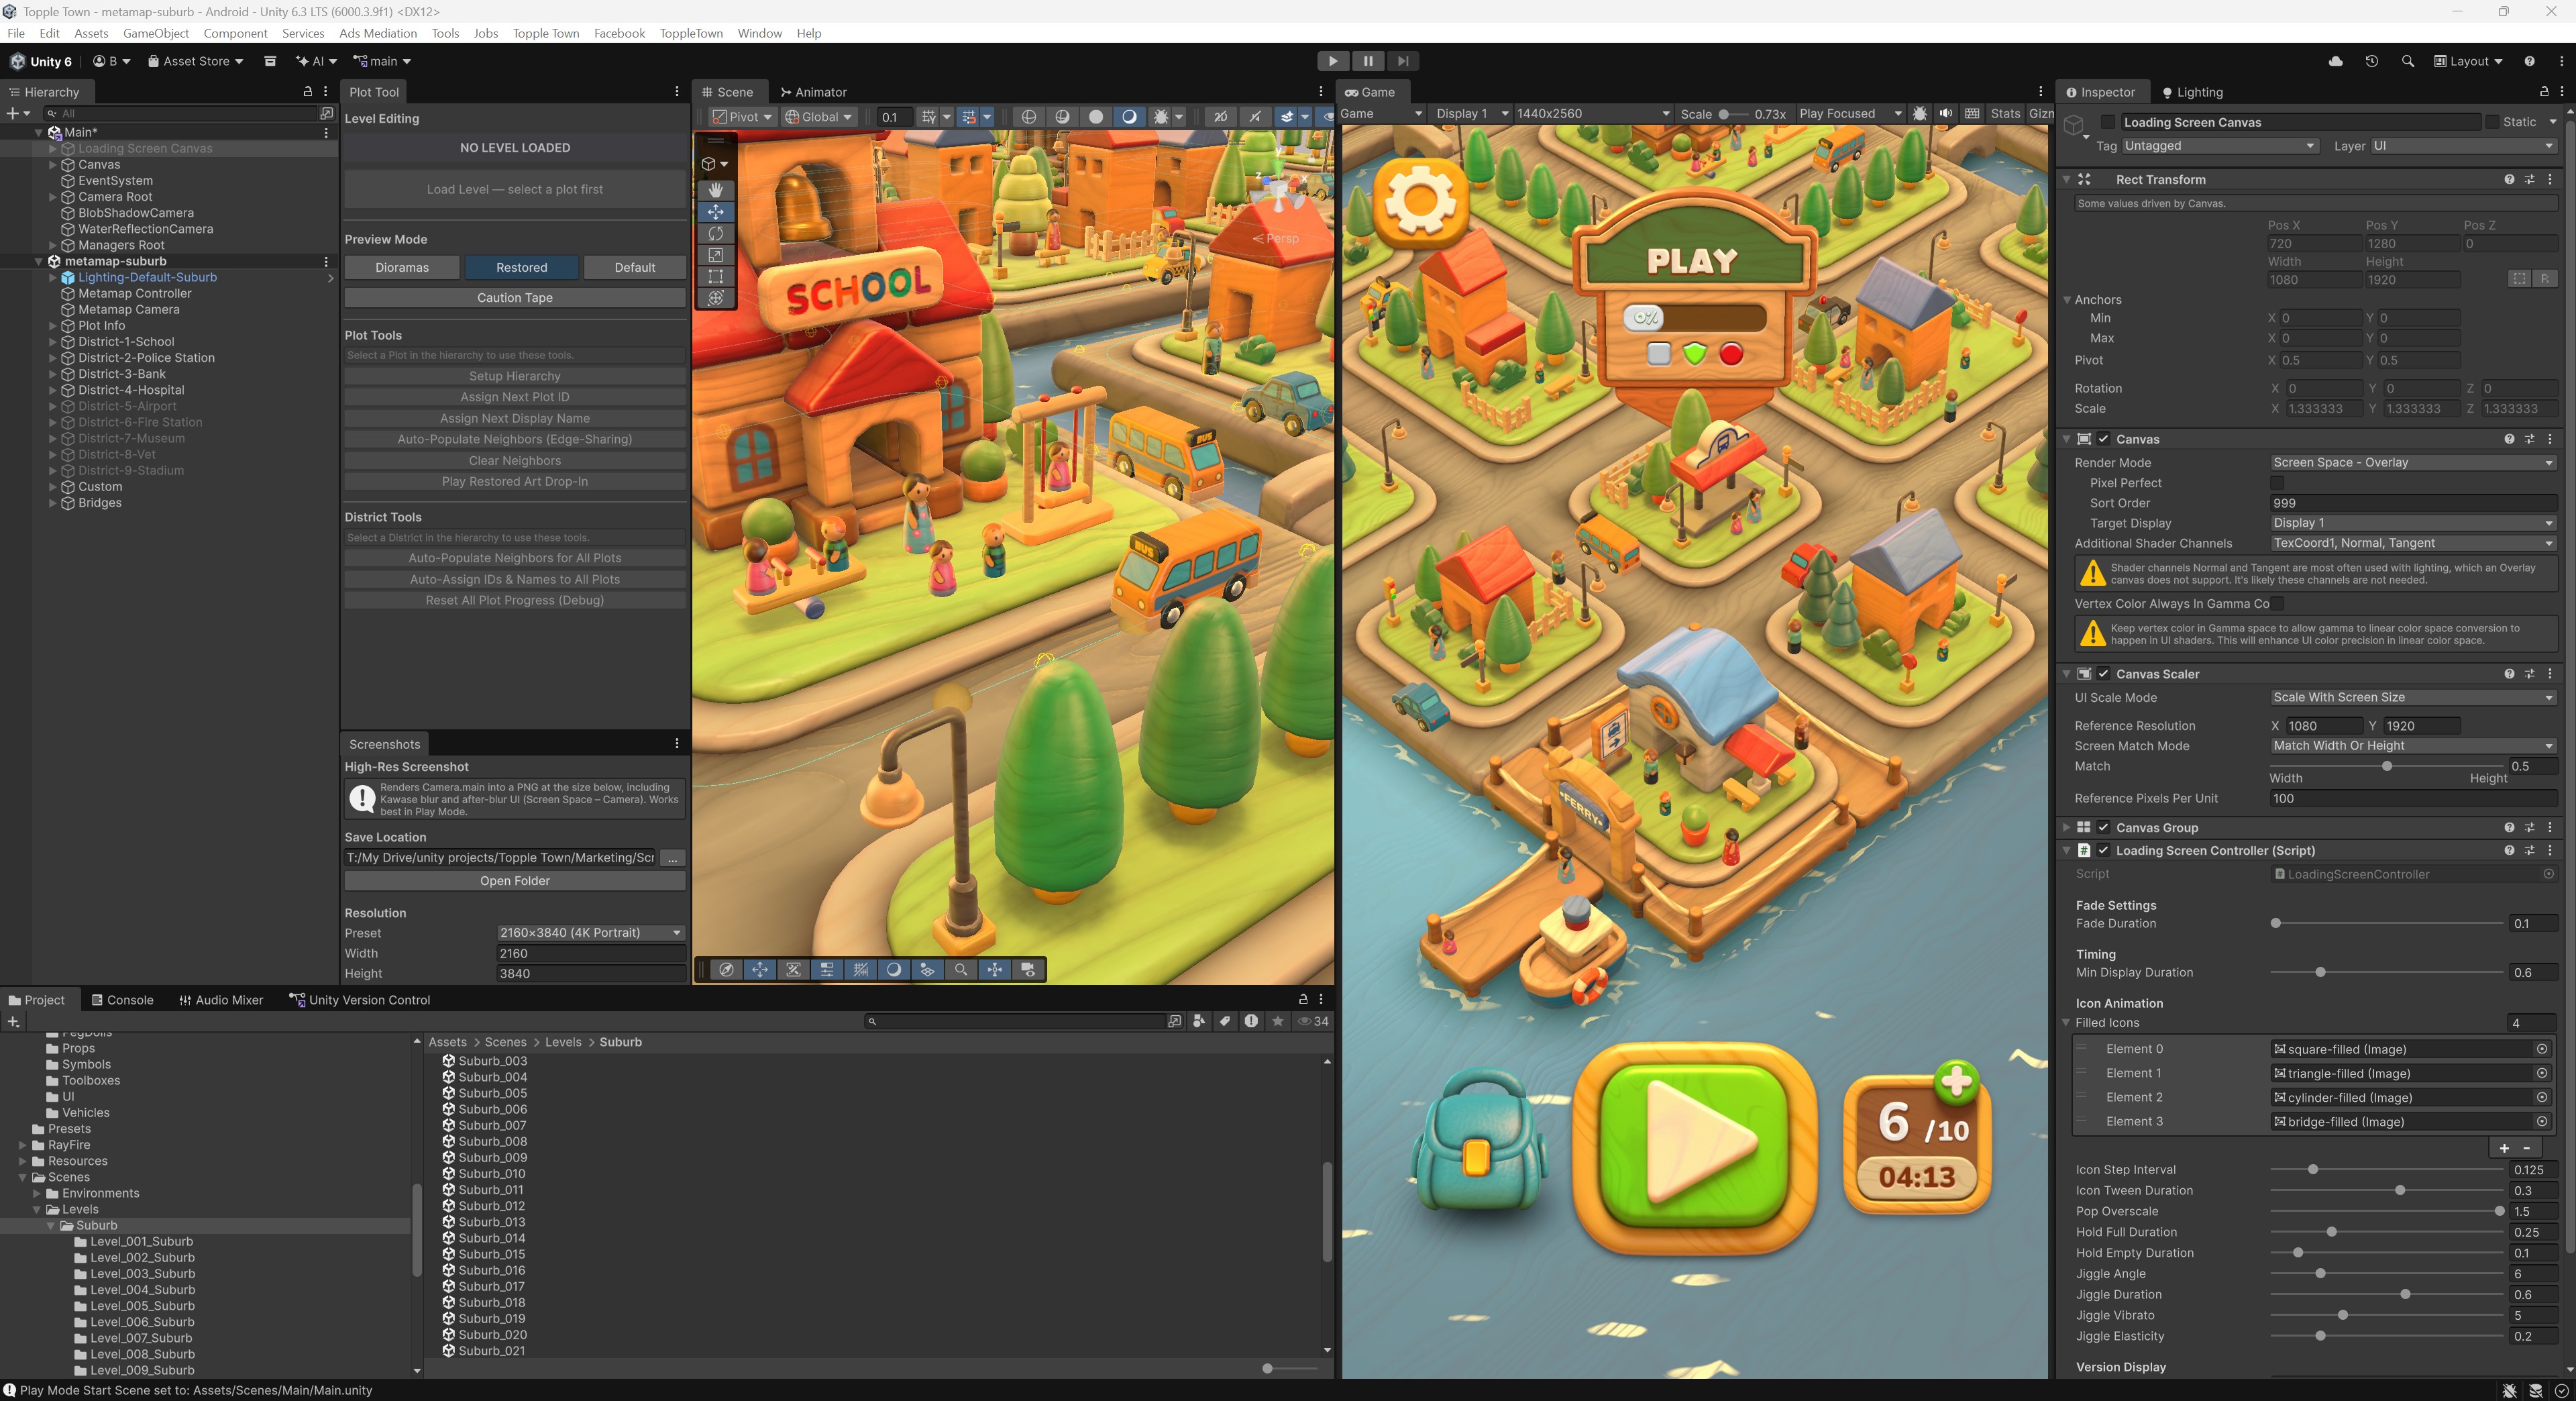Click the Open Folder button
Screen dimensions: 2576x1401
pos(515,881)
